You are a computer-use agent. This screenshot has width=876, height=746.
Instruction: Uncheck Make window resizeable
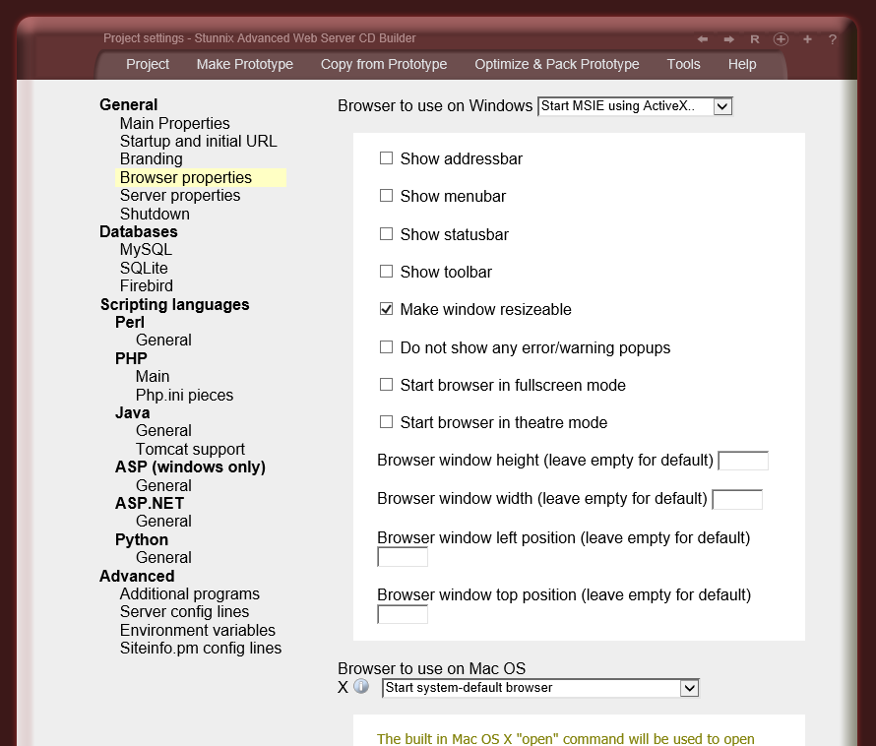click(x=386, y=308)
